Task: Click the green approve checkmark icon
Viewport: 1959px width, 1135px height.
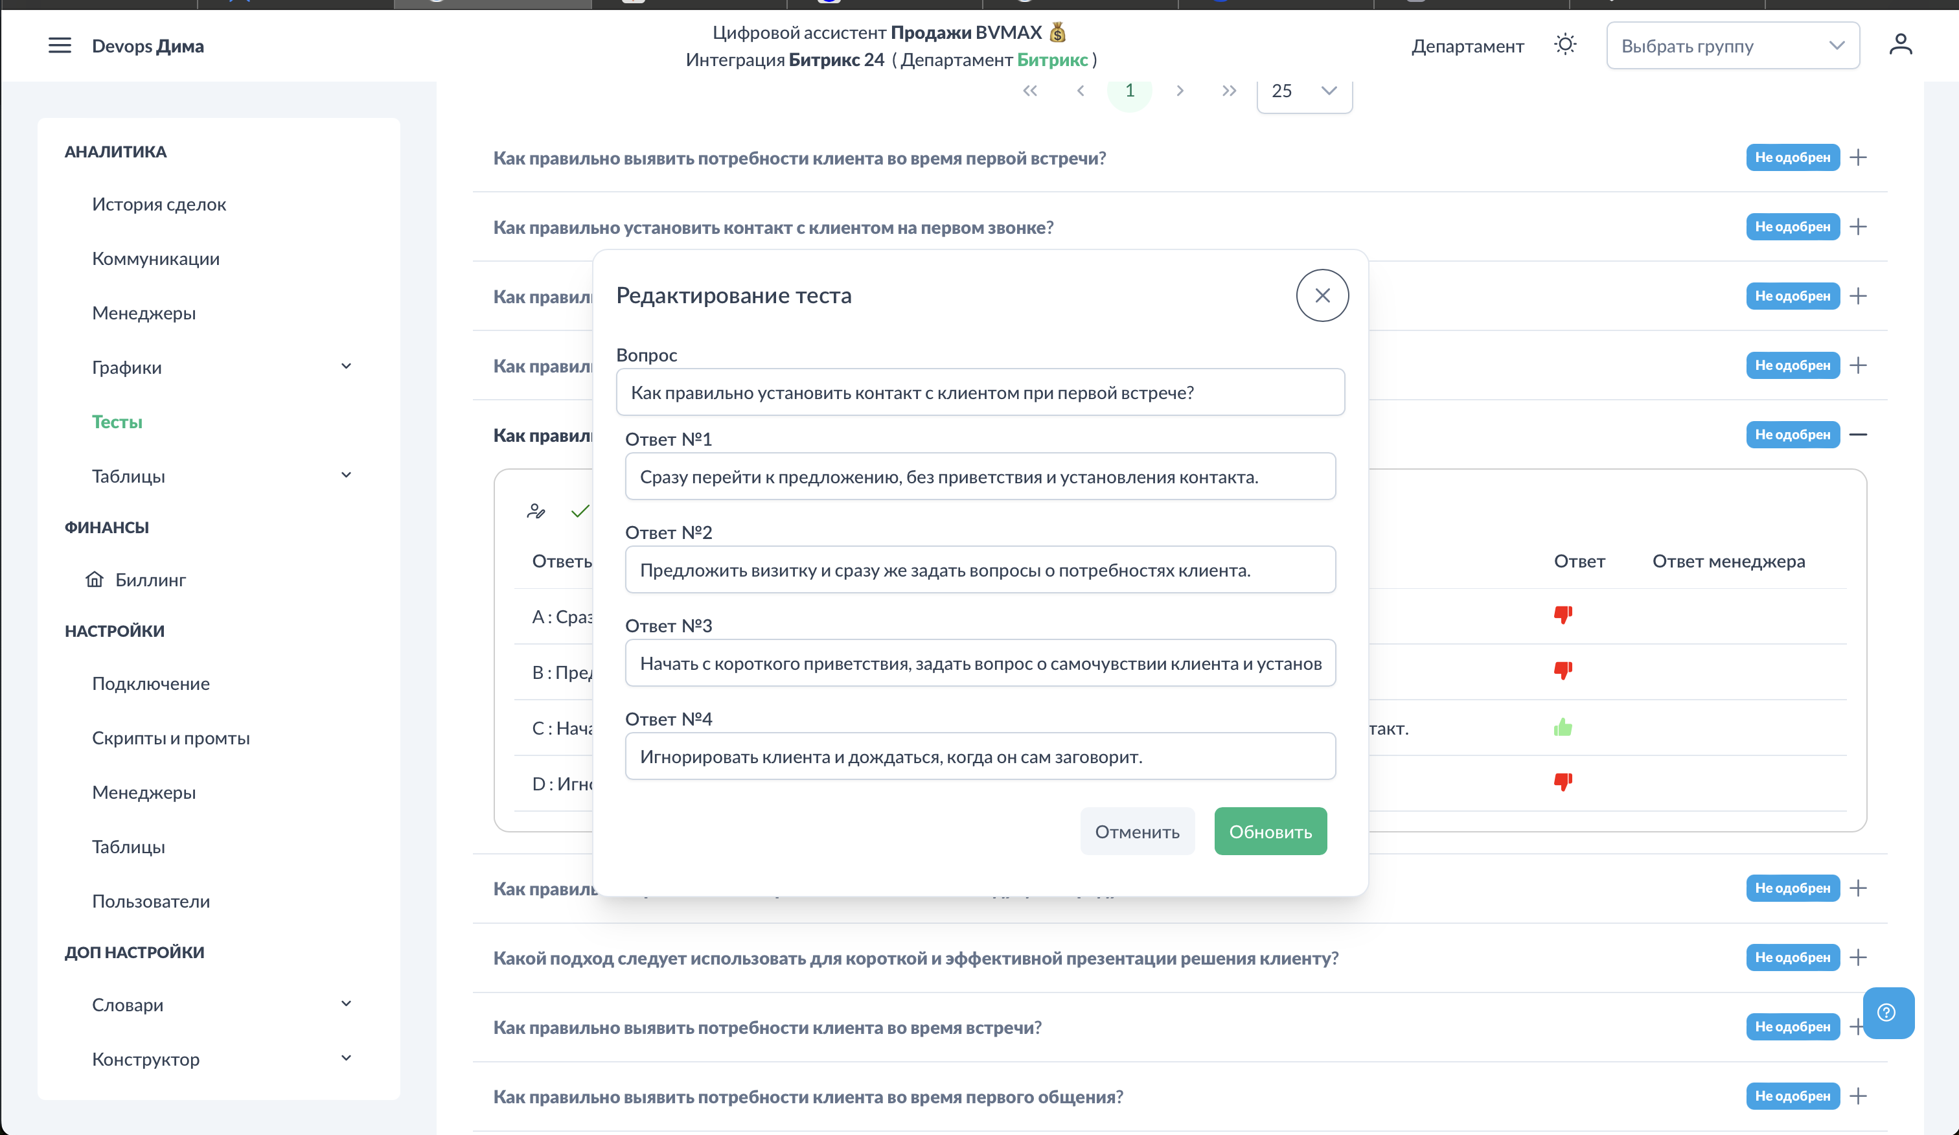Action: 580,510
